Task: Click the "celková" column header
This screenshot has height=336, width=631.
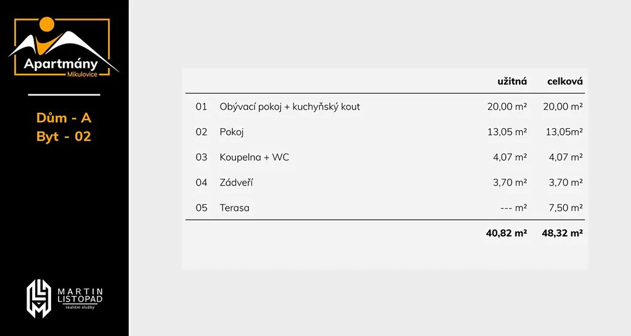Action: [x=565, y=81]
